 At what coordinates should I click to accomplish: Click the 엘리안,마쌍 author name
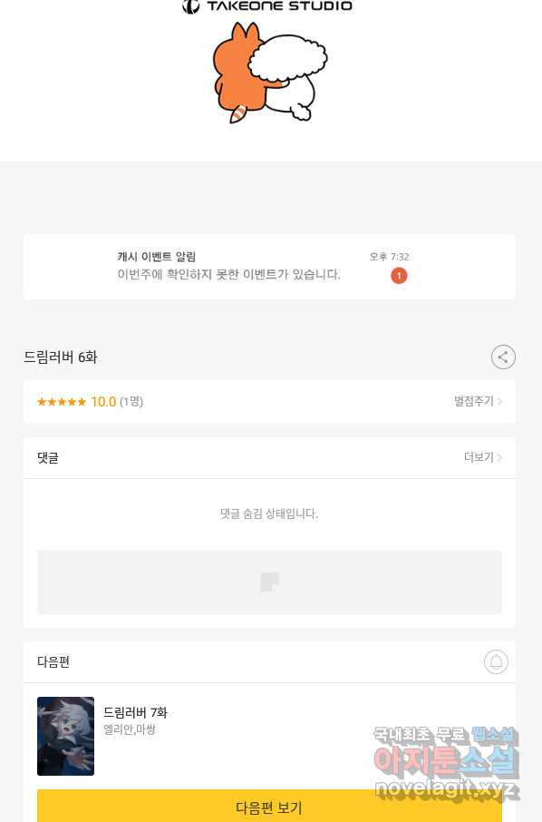coord(130,729)
